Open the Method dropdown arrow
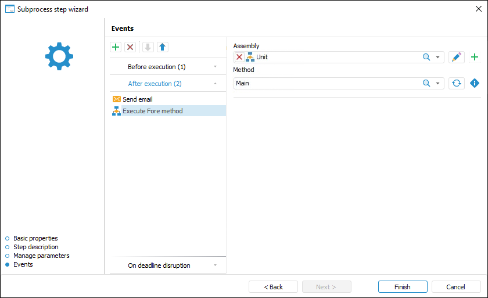The width and height of the screenshot is (488, 298). pyautogui.click(x=437, y=83)
